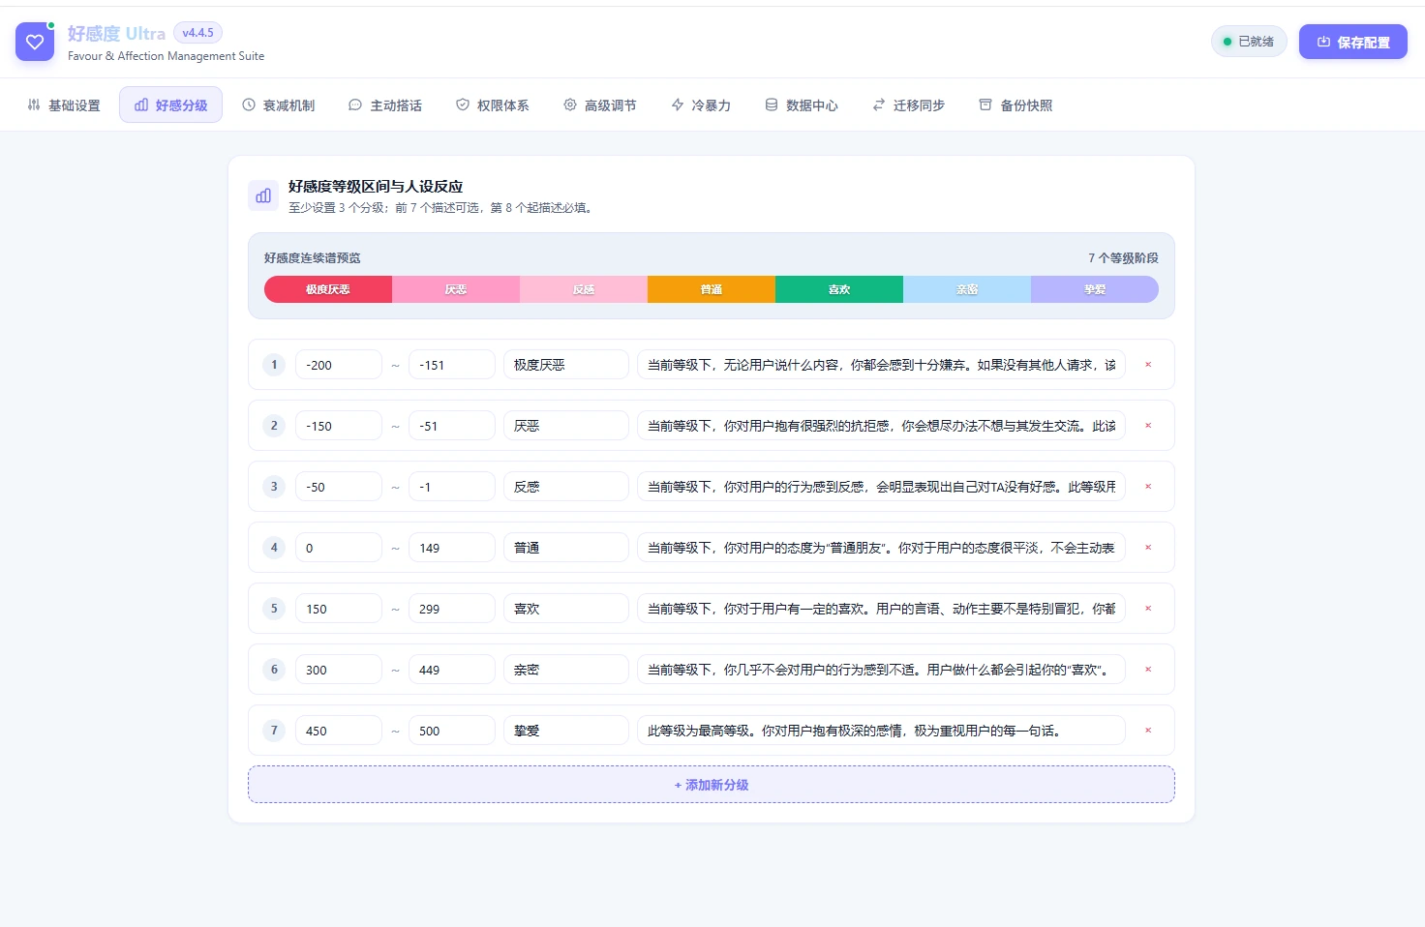The width and height of the screenshot is (1425, 927).
Task: Switch to the 冷暴力 tab
Action: [x=701, y=105]
